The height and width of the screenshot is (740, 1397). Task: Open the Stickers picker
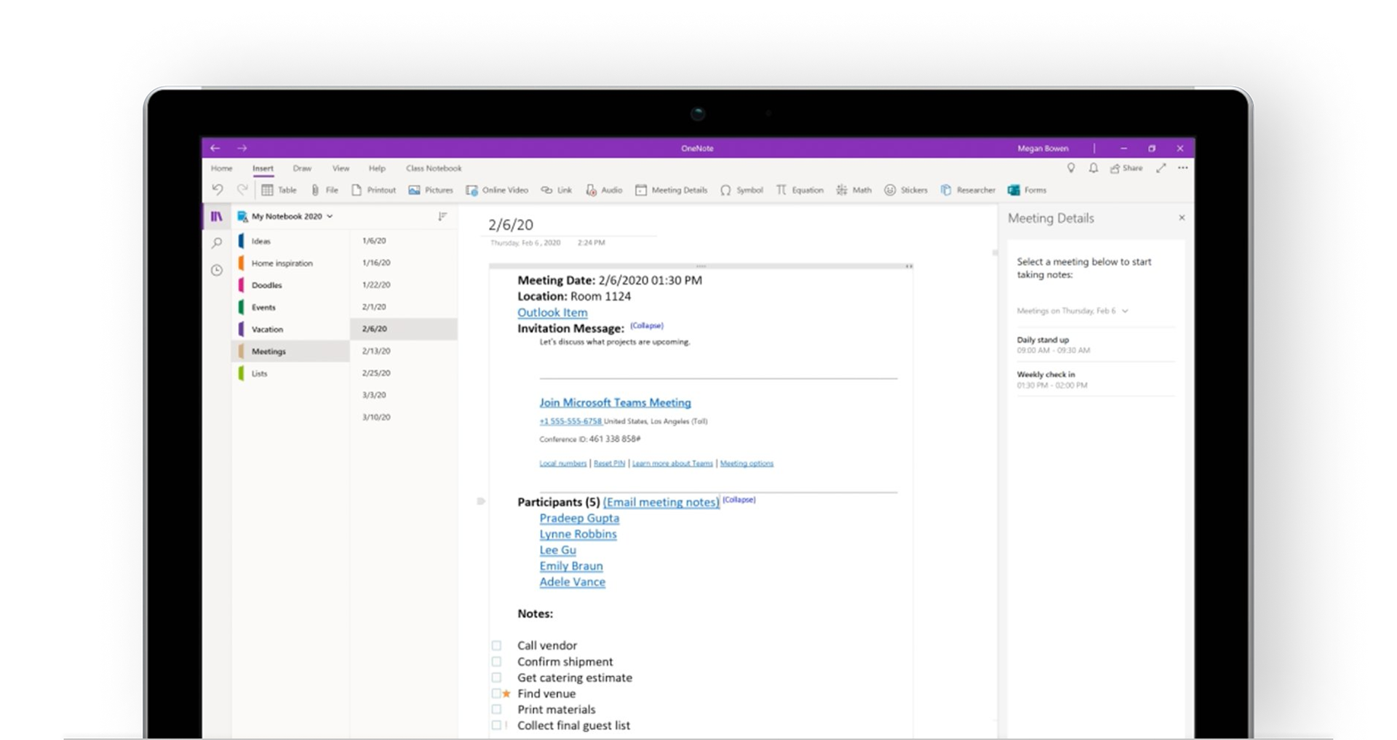tap(906, 190)
